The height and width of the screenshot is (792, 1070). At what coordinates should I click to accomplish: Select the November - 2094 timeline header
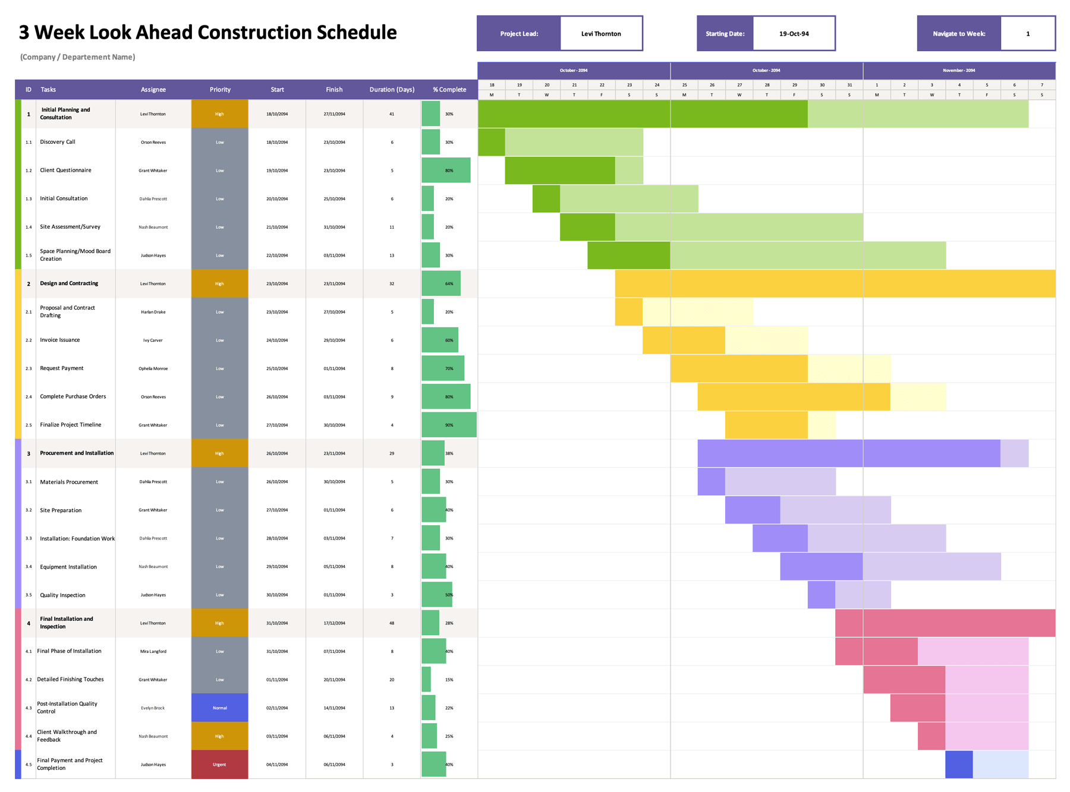(x=959, y=71)
